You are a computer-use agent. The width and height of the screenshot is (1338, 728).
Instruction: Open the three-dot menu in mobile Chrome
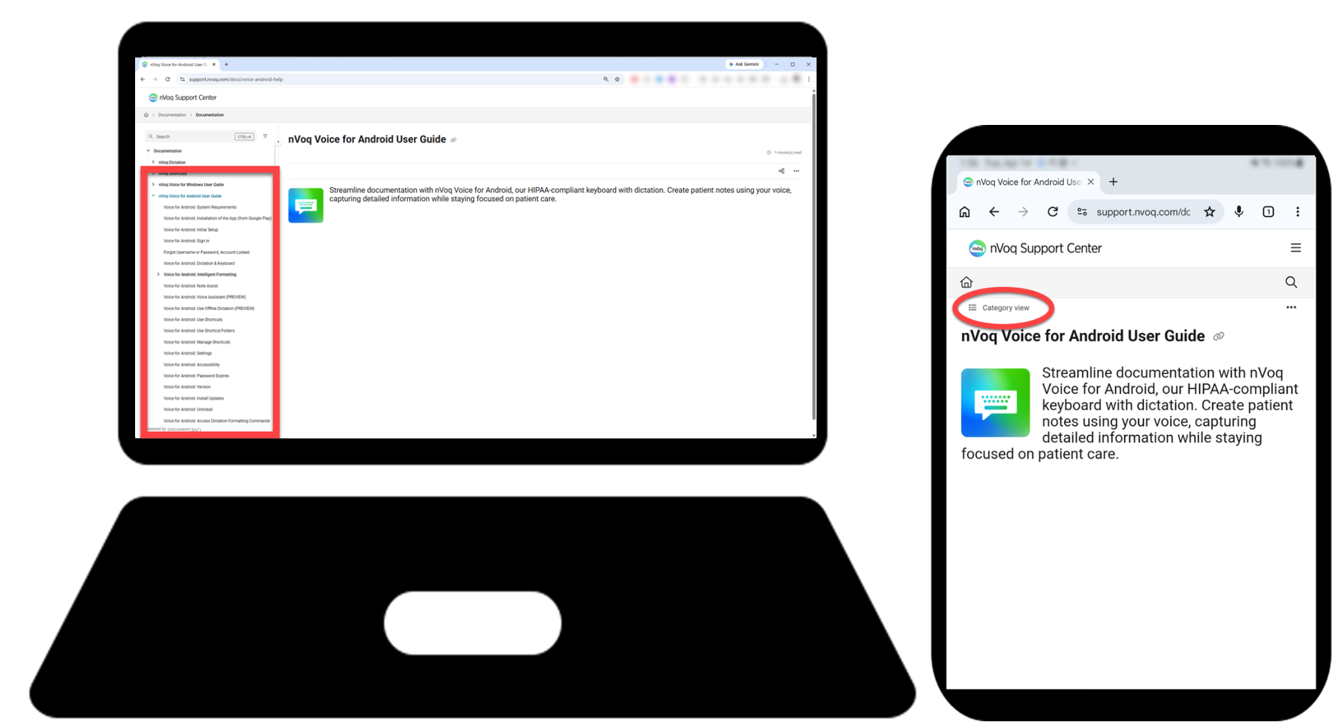click(x=1298, y=211)
